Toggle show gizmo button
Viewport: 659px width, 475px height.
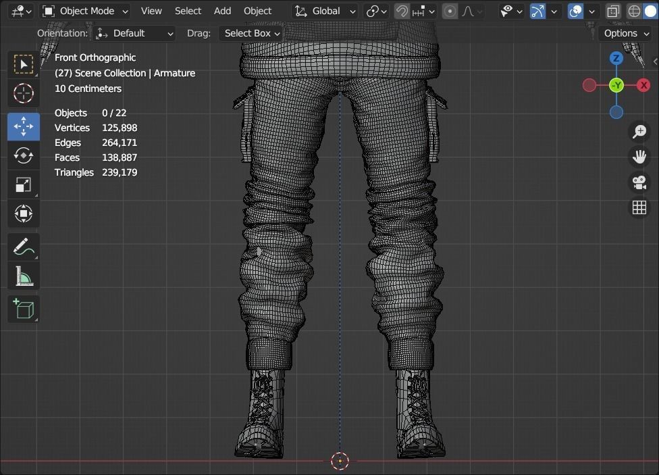[x=537, y=11]
